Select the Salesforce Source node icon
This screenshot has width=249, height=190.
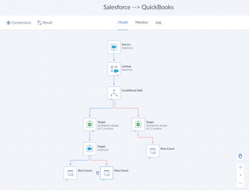[114, 47]
